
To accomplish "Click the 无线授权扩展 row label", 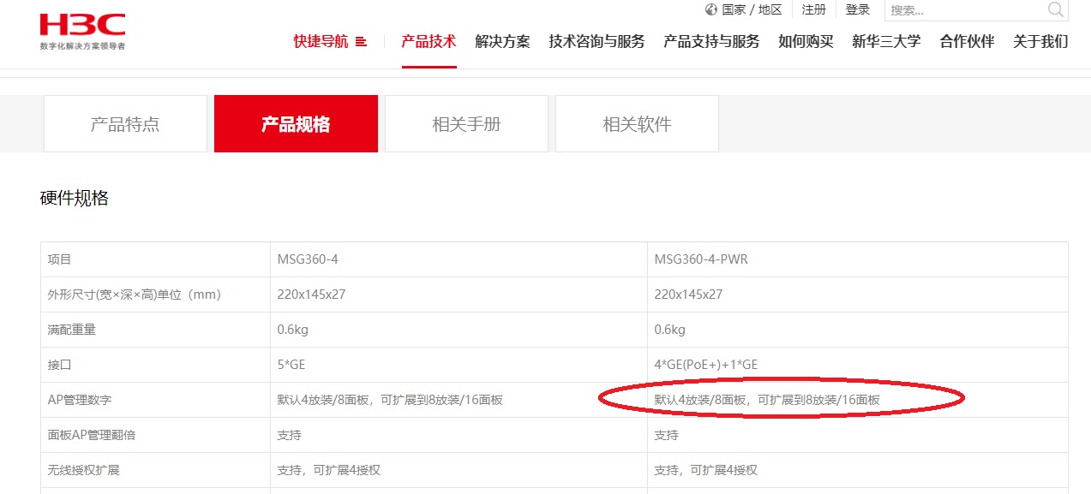I will [84, 470].
